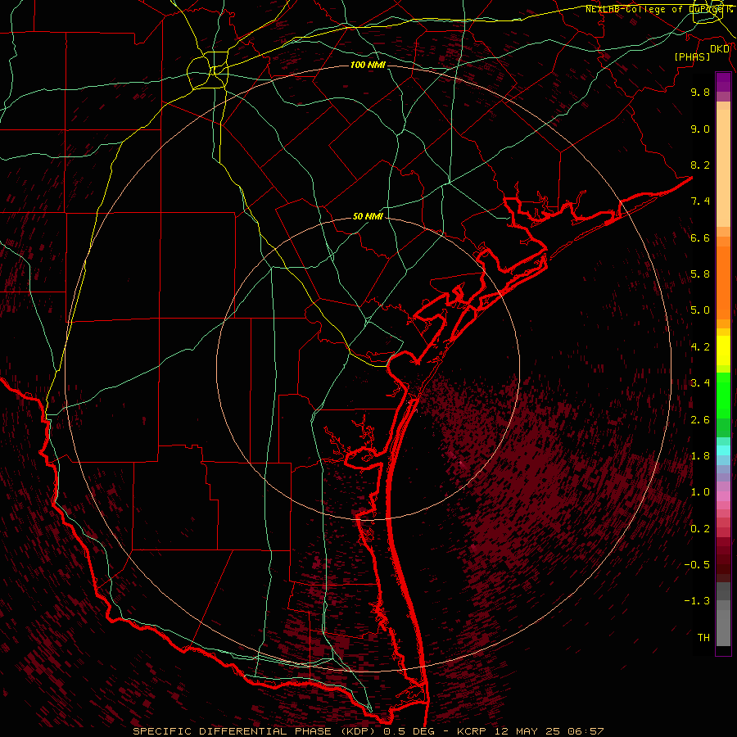The height and width of the screenshot is (737, 737).
Task: Click the purple top segment of color bar
Action: (723, 82)
